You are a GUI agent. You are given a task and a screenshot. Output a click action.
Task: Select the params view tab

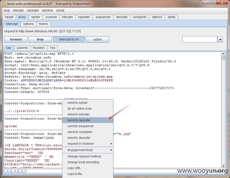(22, 48)
